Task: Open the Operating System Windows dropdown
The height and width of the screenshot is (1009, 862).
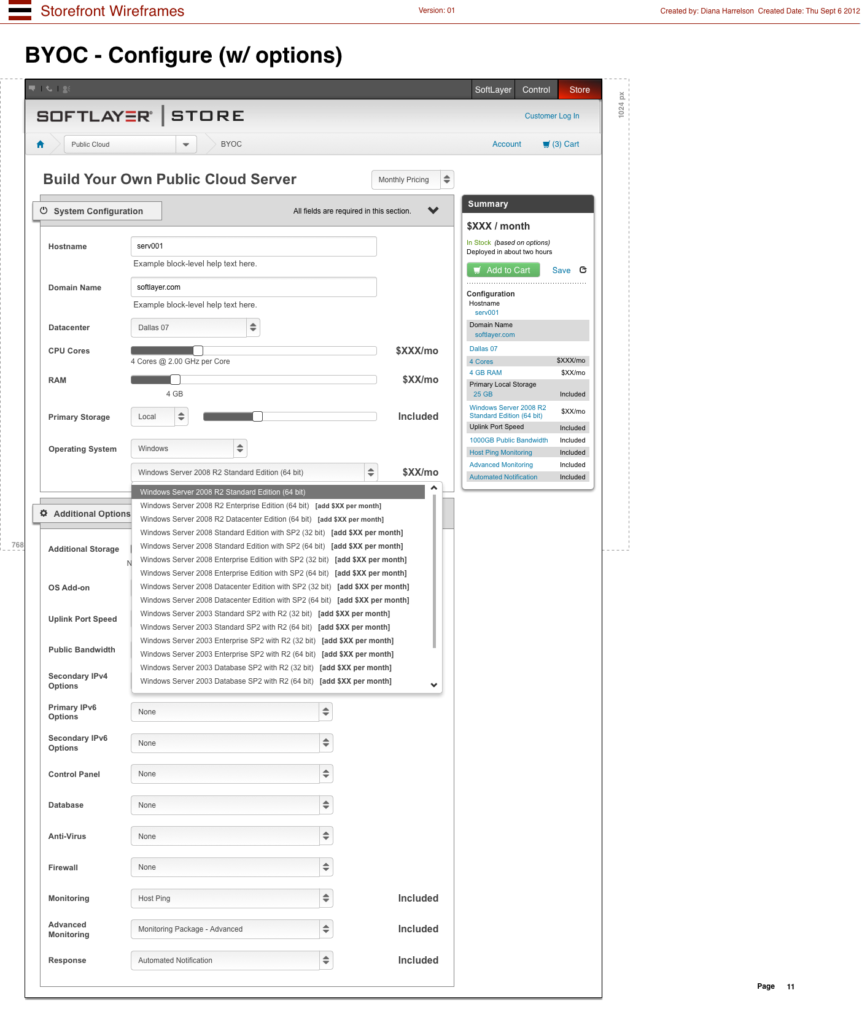Action: point(189,449)
